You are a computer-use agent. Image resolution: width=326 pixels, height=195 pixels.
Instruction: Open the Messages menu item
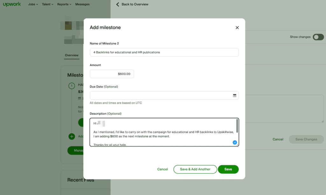click(x=82, y=4)
